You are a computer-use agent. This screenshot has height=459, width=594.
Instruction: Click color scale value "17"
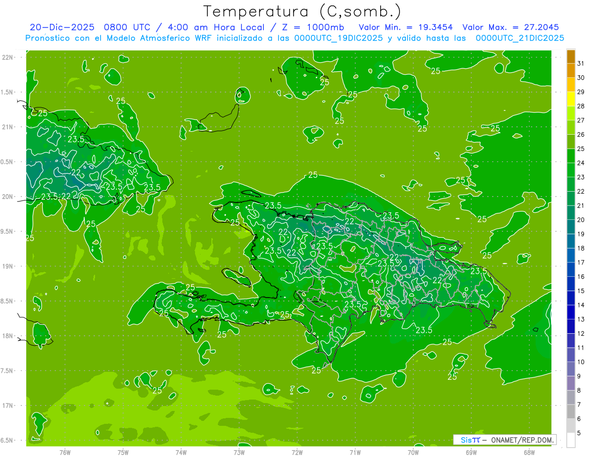[x=581, y=262]
